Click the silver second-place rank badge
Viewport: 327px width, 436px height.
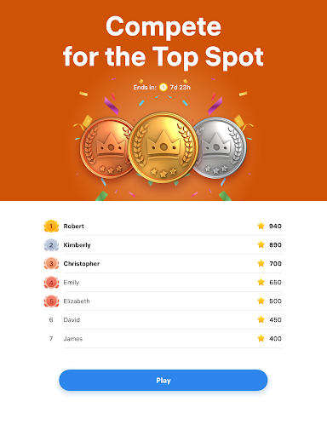[x=51, y=245]
